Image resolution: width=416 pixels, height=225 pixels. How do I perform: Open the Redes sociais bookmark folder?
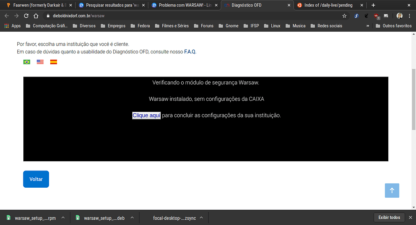tap(326, 26)
